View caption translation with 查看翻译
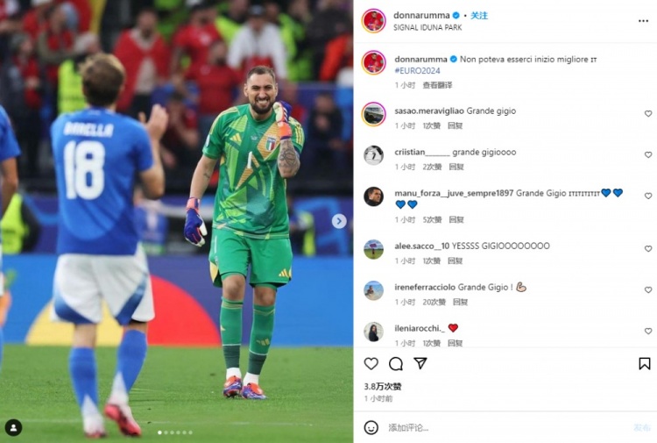 (437, 85)
